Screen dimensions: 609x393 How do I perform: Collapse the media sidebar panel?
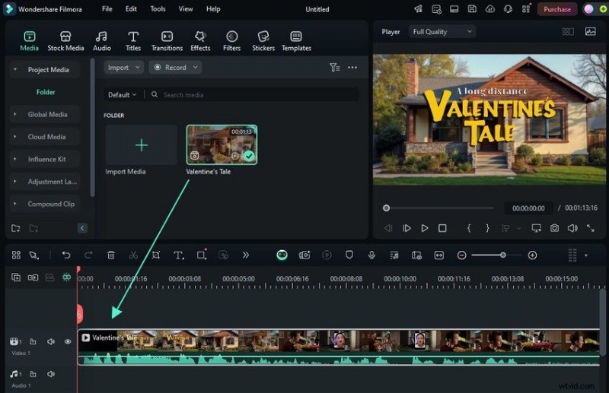[x=82, y=228]
